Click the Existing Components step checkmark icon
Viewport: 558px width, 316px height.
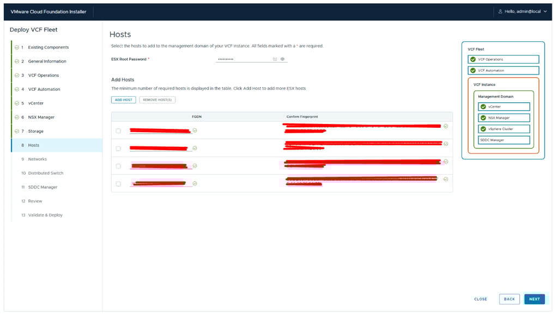click(17, 47)
